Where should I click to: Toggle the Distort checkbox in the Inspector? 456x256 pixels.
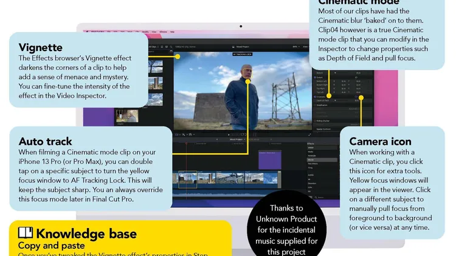pos(315,77)
